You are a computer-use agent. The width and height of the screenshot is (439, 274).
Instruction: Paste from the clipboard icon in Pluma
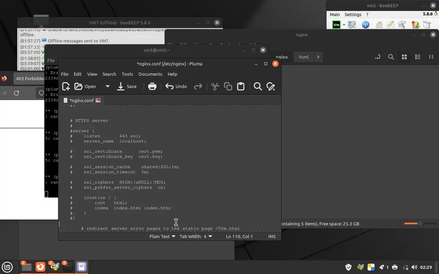pyautogui.click(x=241, y=86)
